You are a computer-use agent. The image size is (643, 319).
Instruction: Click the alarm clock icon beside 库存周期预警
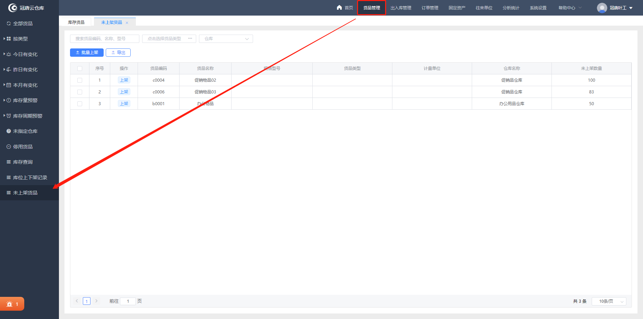(9, 116)
